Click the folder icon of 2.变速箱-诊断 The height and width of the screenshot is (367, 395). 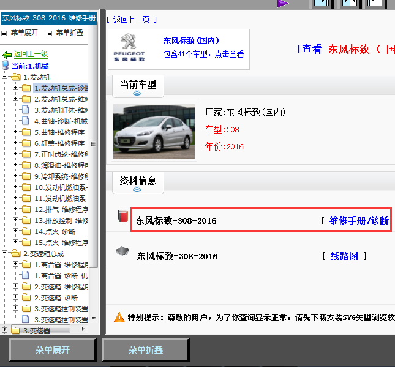pyautogui.click(x=26, y=297)
